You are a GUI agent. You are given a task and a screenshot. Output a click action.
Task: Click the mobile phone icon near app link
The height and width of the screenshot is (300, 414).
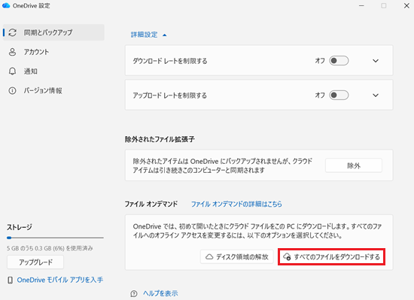click(10, 280)
